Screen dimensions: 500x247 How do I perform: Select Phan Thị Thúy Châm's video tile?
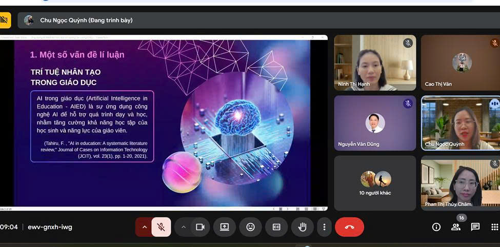460,183
